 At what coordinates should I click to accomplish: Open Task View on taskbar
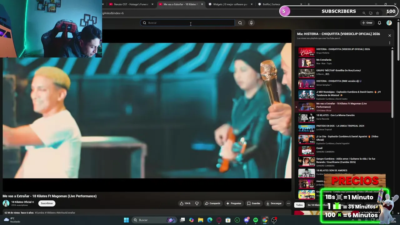(x=182, y=220)
